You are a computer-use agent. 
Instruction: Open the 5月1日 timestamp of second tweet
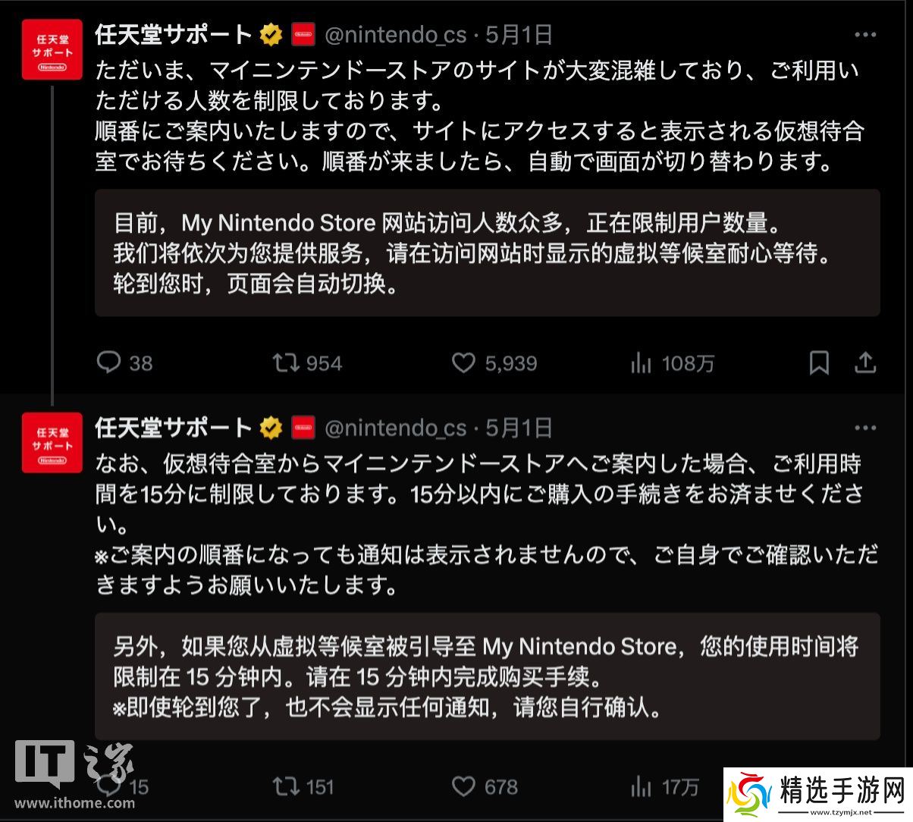point(519,428)
